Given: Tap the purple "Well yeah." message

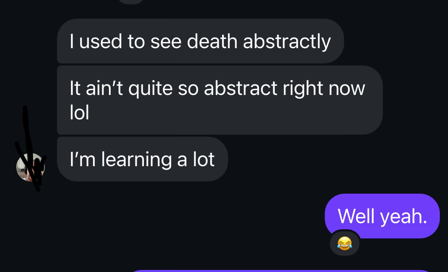Looking at the screenshot, I should [382, 216].
